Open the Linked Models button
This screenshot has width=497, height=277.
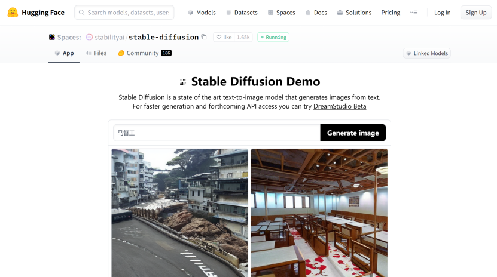coord(427,53)
